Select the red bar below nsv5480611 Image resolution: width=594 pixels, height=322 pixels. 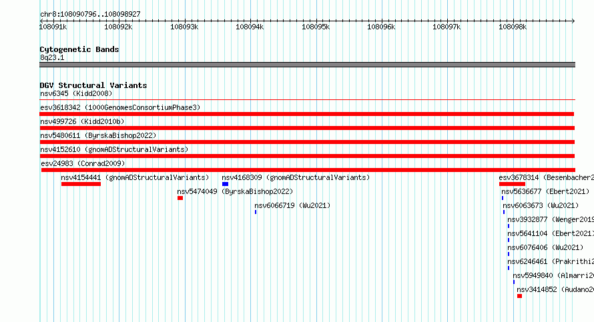tap(307, 142)
